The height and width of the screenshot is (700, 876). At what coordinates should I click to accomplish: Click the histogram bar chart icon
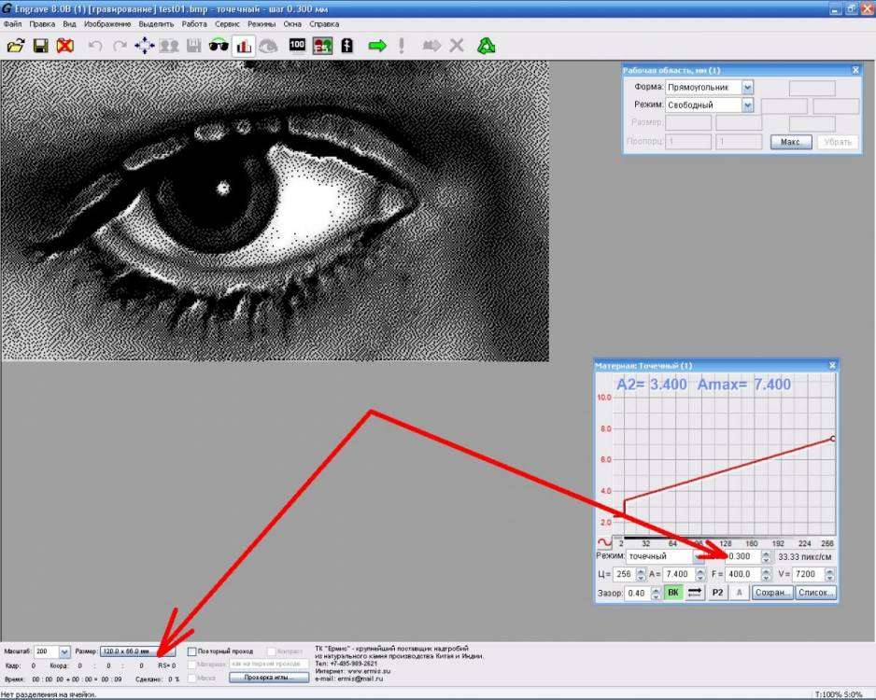click(244, 45)
